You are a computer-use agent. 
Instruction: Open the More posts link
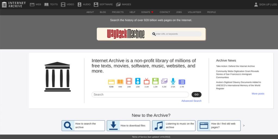pos(258,94)
